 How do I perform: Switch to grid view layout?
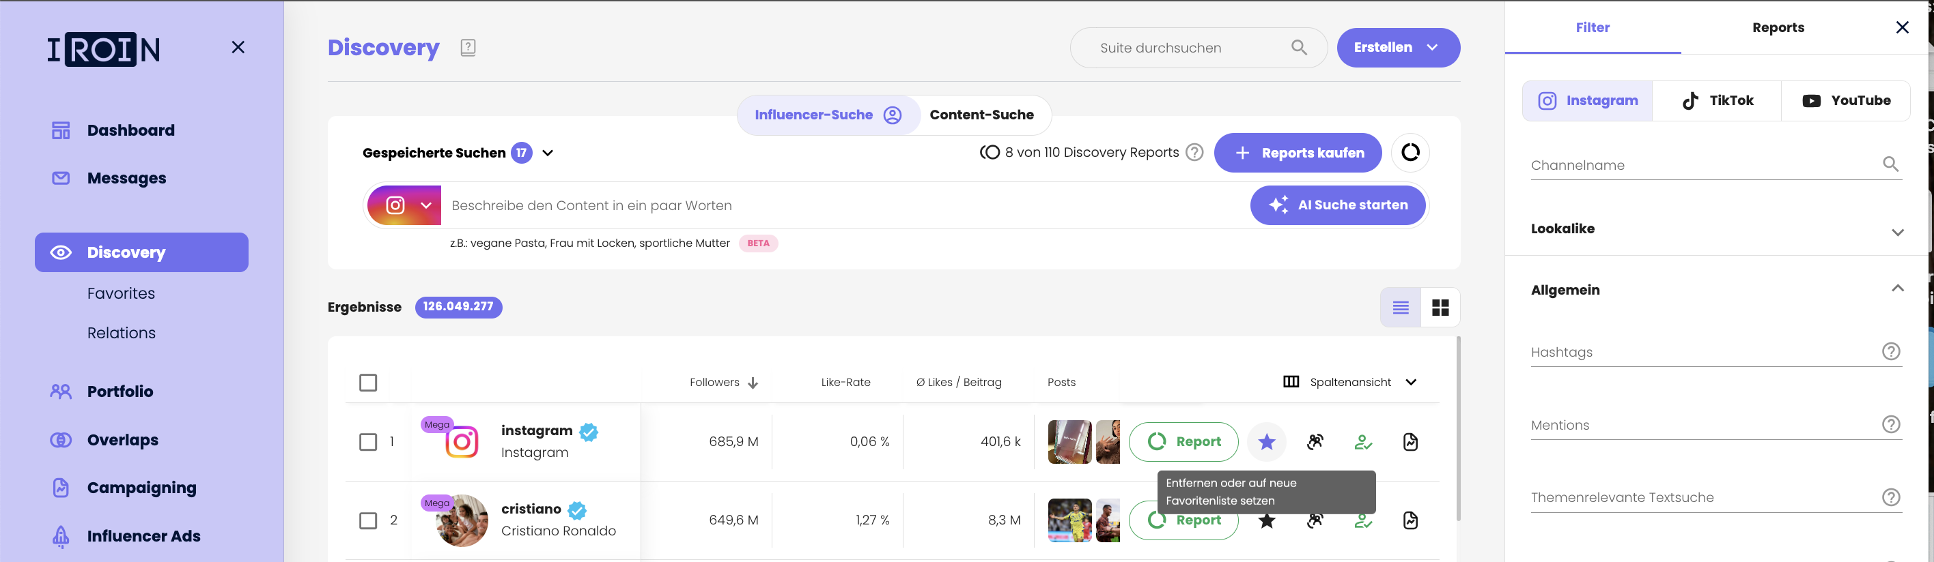(1440, 307)
